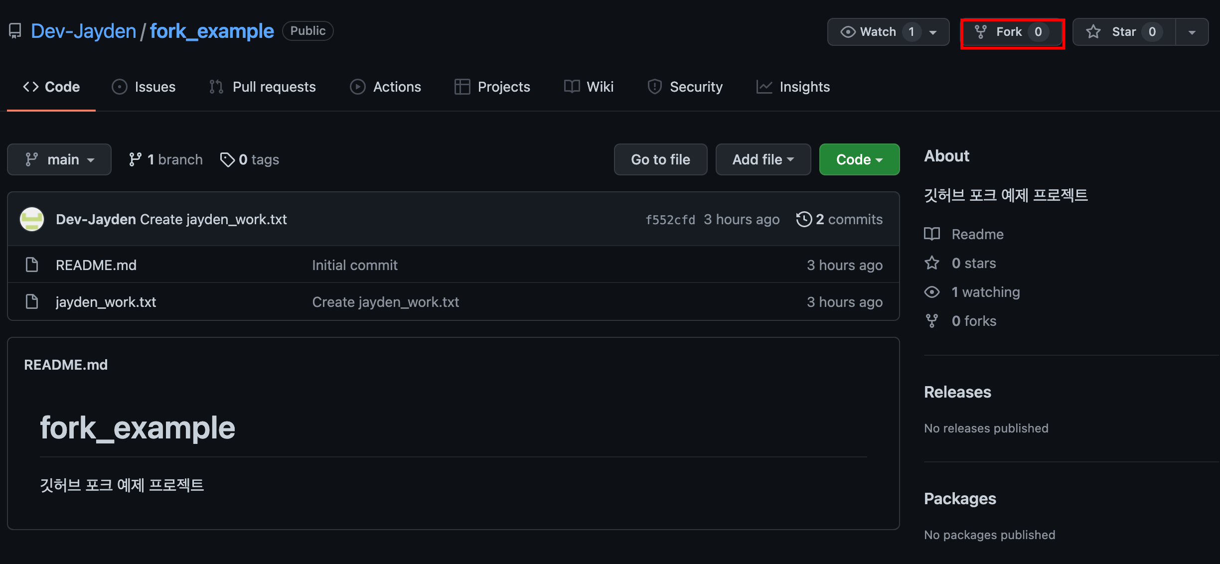
Task: Click the Go to file button
Action: [660, 159]
